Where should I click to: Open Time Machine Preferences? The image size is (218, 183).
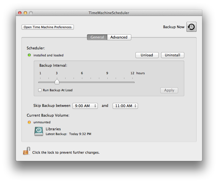(x=48, y=27)
